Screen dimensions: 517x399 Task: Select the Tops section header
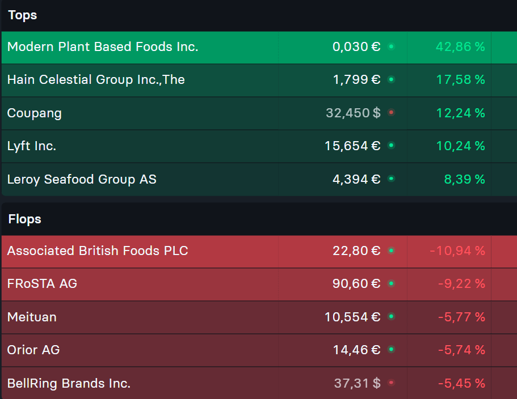click(23, 15)
